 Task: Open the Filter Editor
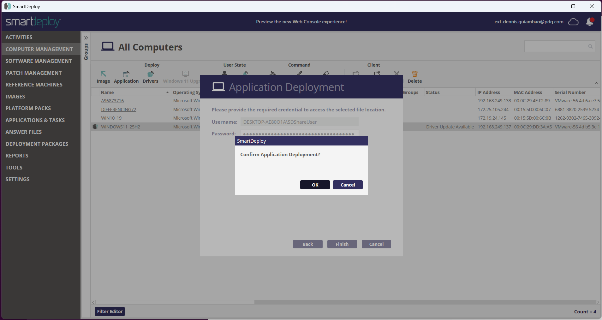[x=110, y=311]
